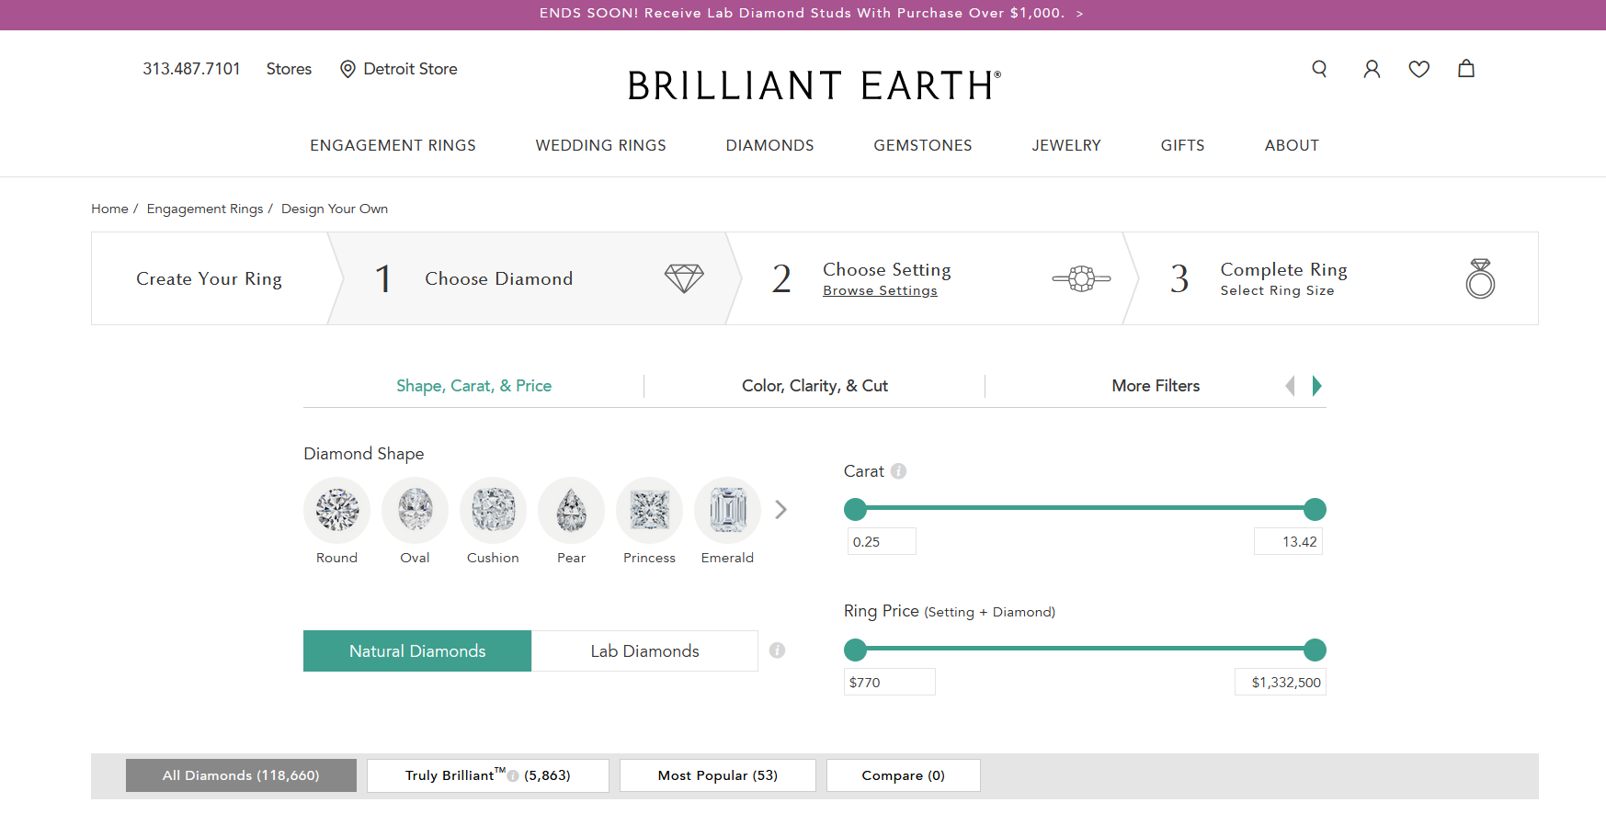Choose the Emerald diamond shape
The height and width of the screenshot is (814, 1606).
[727, 510]
